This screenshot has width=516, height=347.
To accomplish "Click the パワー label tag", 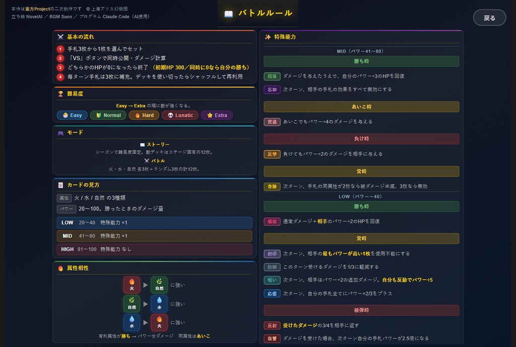I will point(67,209).
